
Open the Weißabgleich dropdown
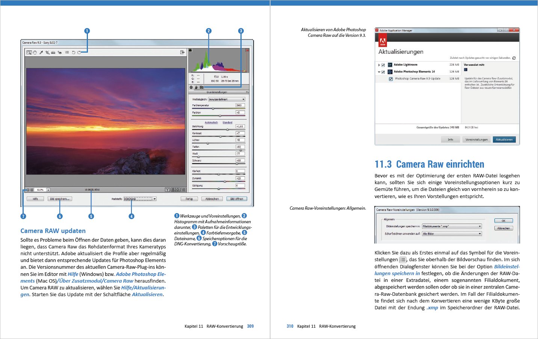tap(227, 100)
